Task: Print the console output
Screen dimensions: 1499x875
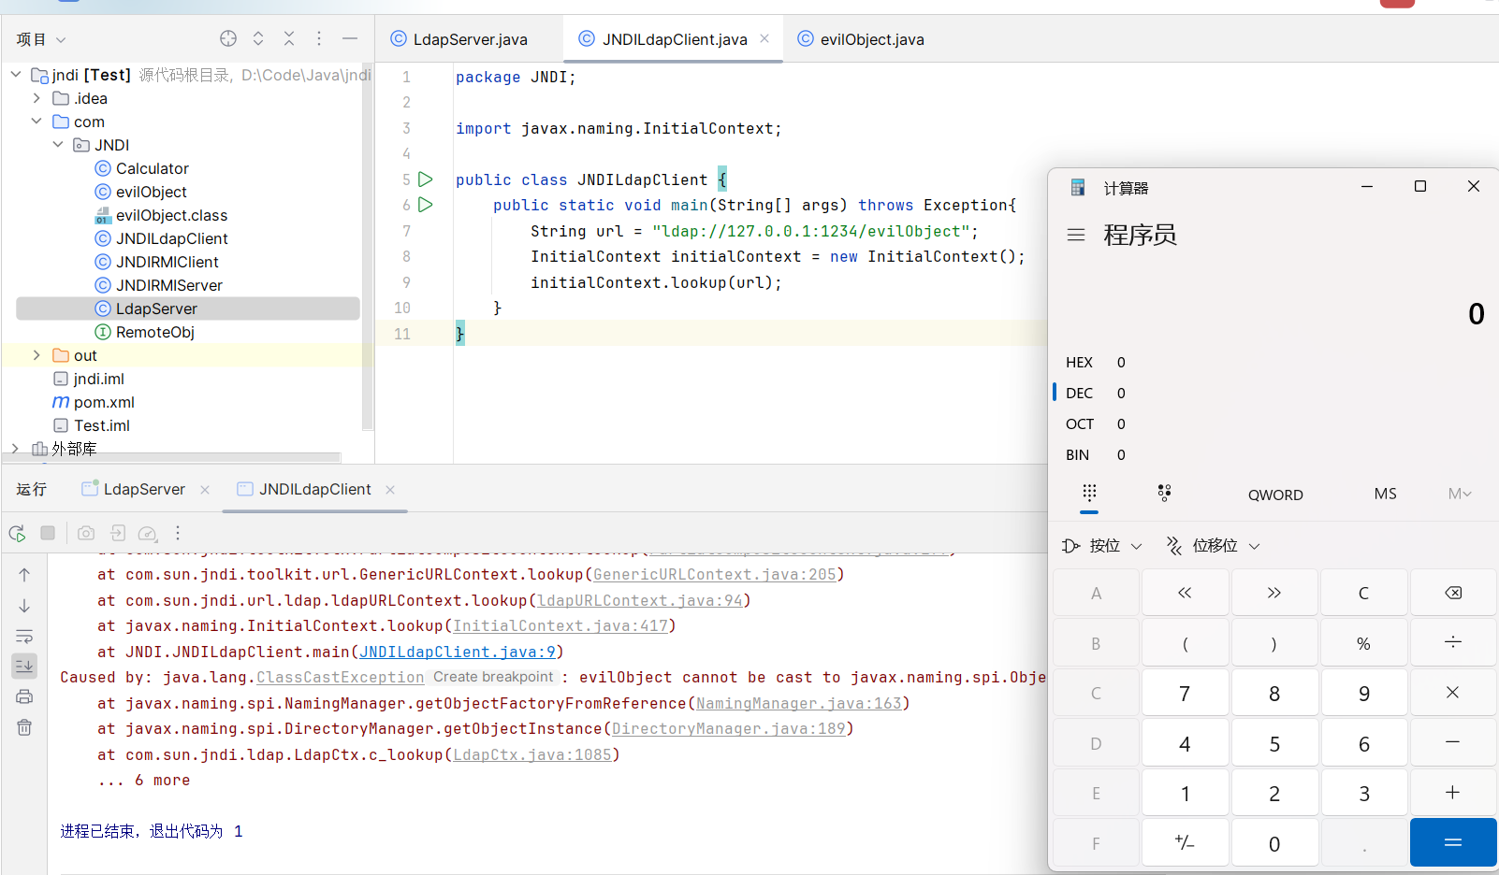Action: 24,696
